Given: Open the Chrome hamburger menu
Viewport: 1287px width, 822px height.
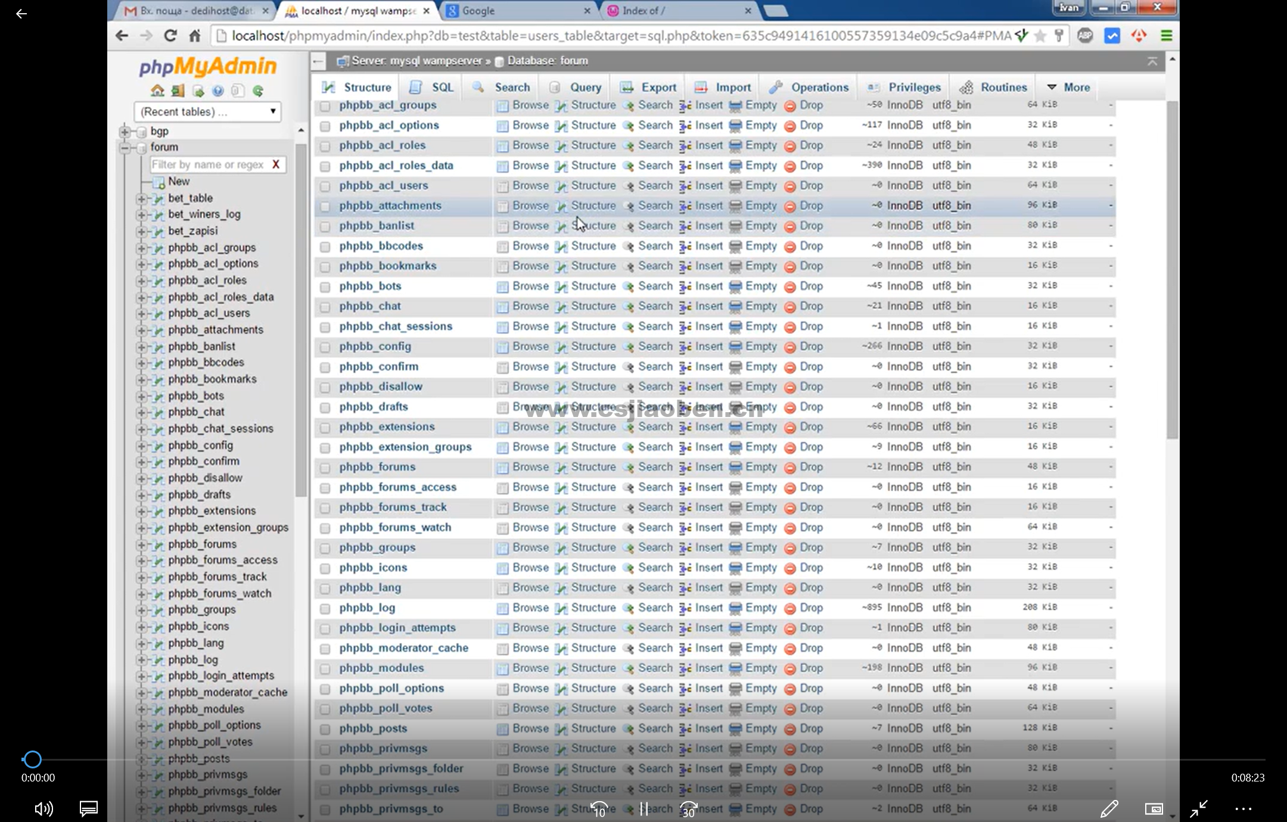Looking at the screenshot, I should 1166,36.
